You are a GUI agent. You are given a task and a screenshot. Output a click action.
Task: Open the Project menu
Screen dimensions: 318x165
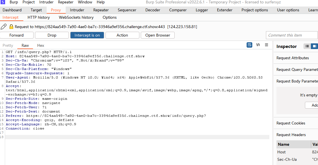[x=29, y=2]
